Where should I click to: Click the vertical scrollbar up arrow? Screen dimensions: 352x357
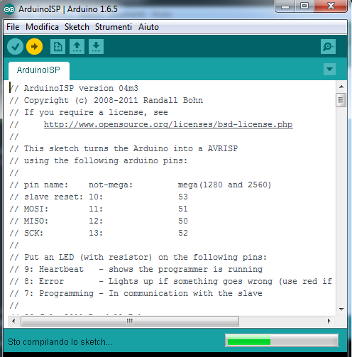[x=341, y=87]
